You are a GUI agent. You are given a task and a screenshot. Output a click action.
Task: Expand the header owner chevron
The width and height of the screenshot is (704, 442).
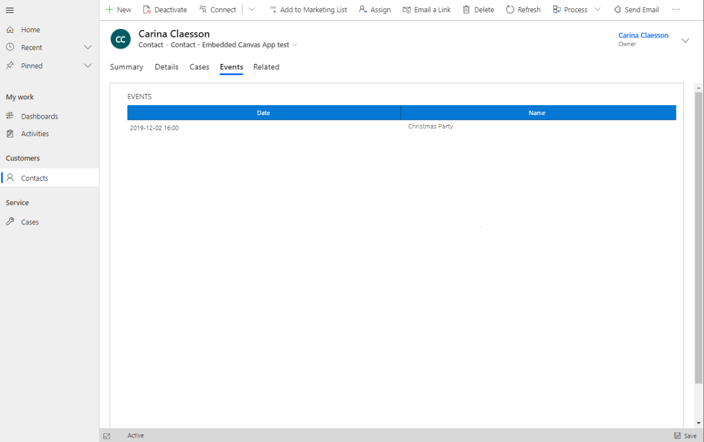pyautogui.click(x=685, y=40)
